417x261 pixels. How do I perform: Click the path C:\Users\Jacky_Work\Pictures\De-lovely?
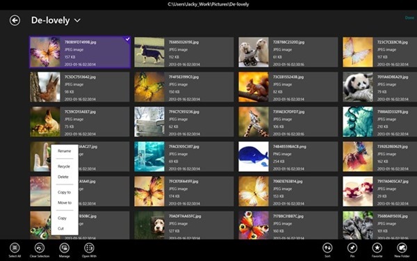click(x=208, y=4)
